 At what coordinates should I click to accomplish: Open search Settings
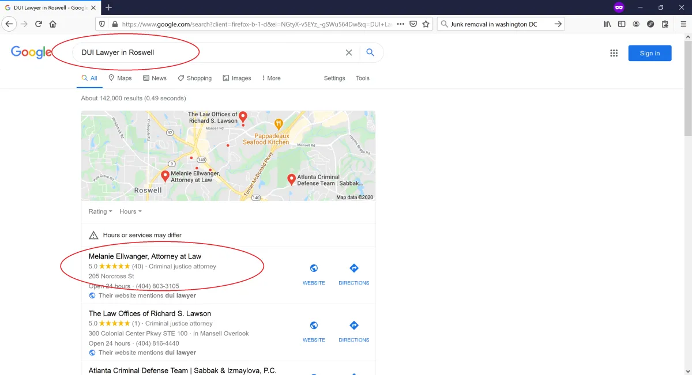[x=334, y=78]
